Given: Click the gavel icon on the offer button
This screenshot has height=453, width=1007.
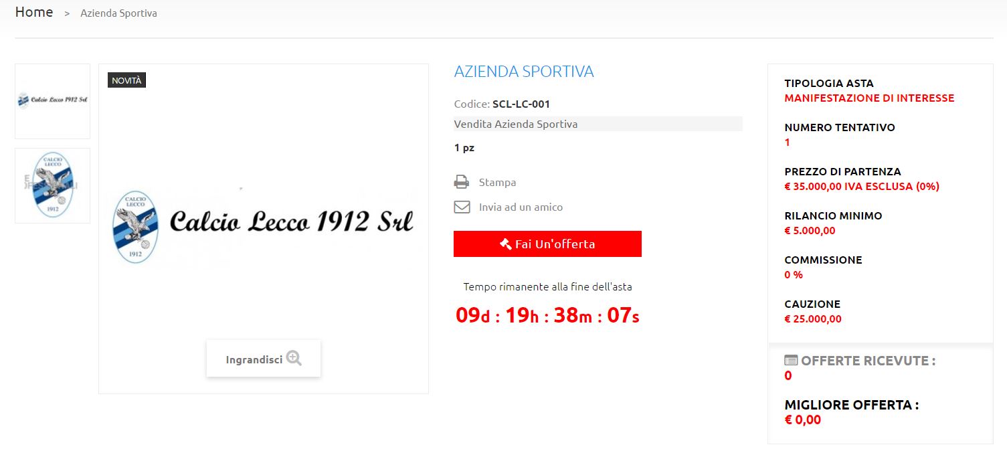Looking at the screenshot, I should tap(506, 244).
